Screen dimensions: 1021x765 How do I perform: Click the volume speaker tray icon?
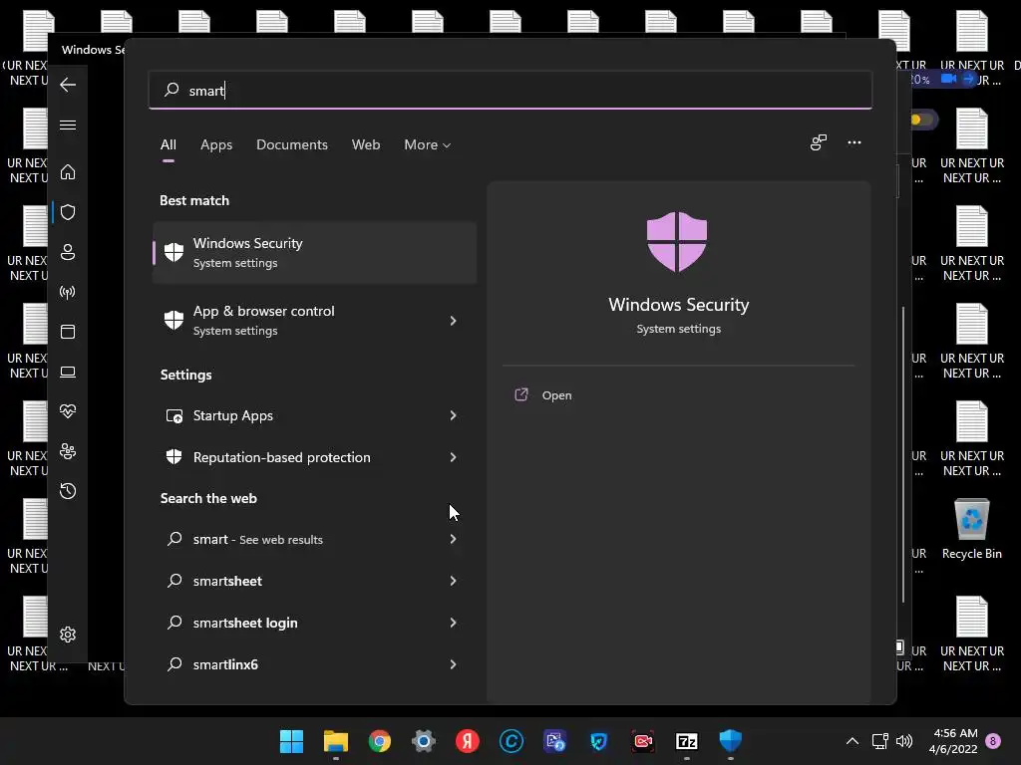[x=904, y=741]
